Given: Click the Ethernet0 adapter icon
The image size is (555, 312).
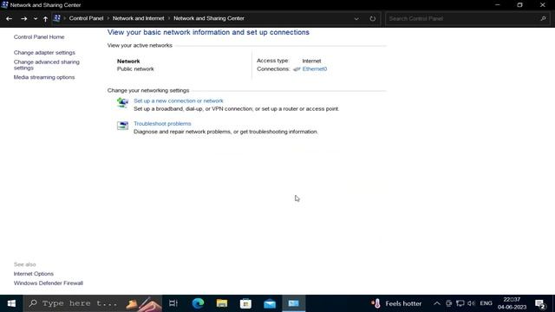Looking at the screenshot, I should pos(297,69).
